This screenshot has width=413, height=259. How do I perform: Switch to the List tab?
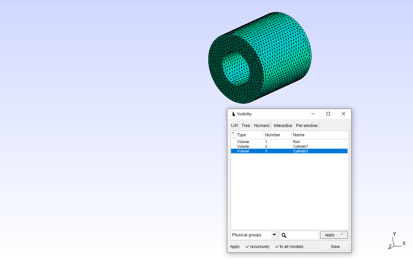coord(234,125)
